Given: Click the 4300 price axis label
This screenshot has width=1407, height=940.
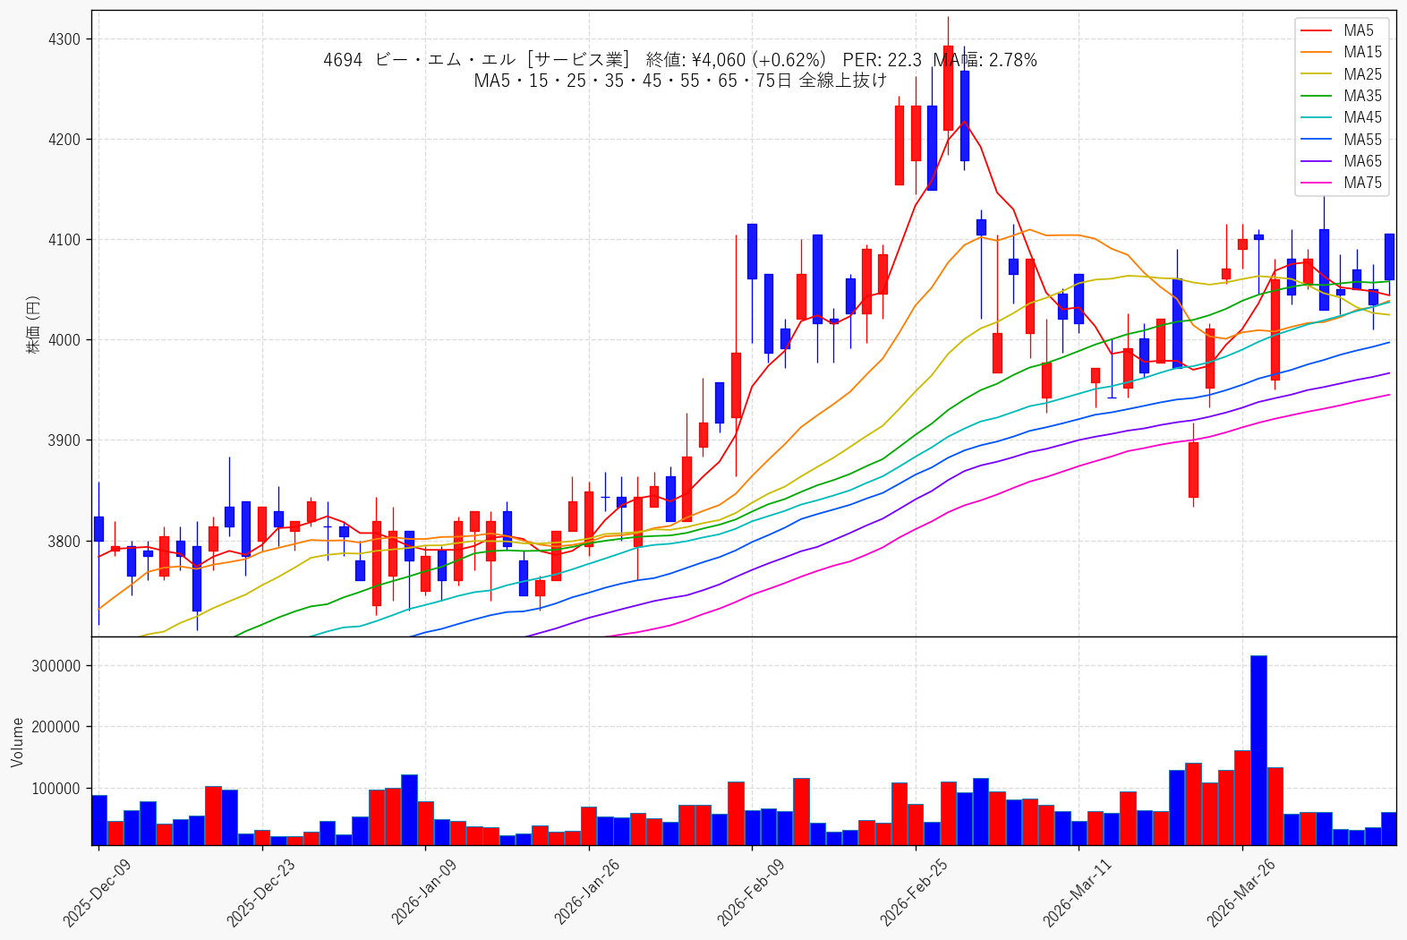Looking at the screenshot, I should (x=64, y=39).
